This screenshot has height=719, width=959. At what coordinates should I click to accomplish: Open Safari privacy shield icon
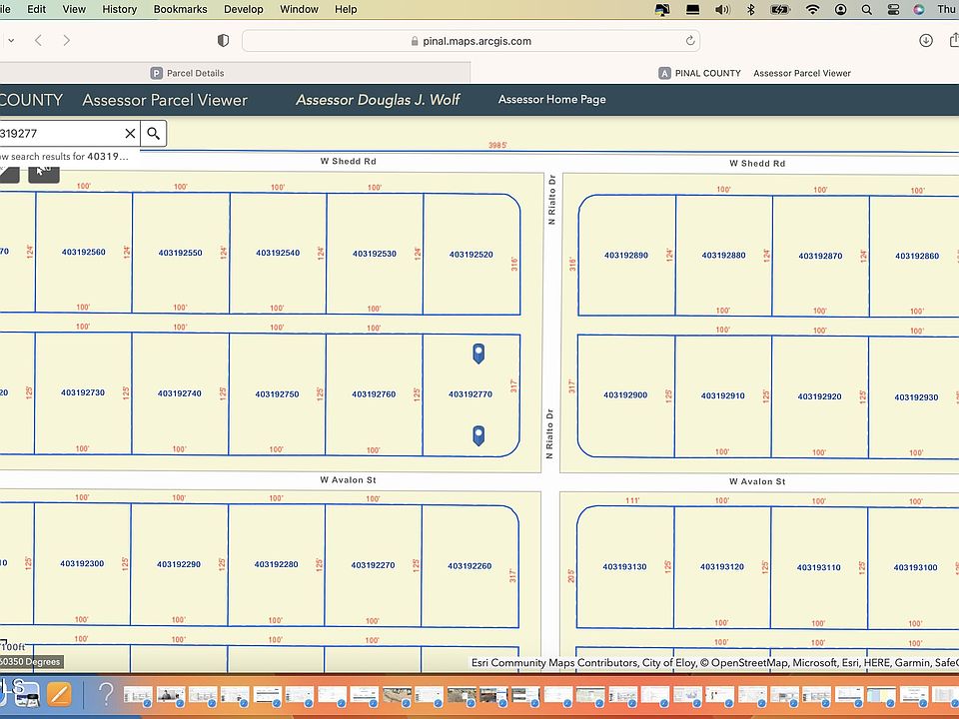click(223, 41)
